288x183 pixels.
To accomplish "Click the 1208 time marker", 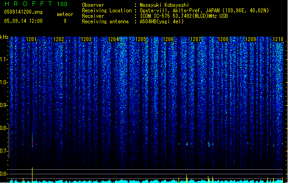I will (x=223, y=39).
